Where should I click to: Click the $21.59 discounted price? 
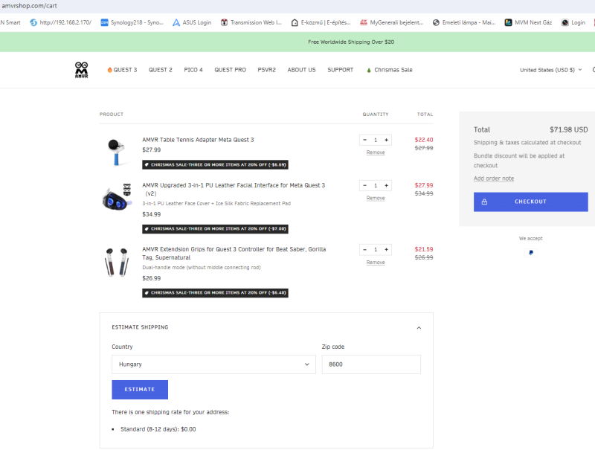pyautogui.click(x=423, y=249)
